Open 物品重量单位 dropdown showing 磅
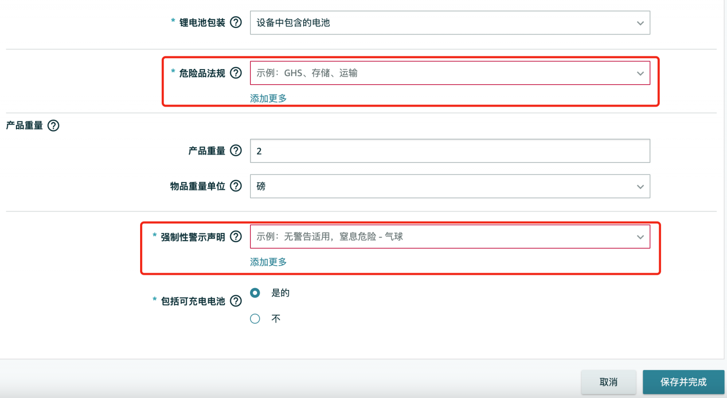Image resolution: width=727 pixels, height=398 pixels. coord(450,186)
